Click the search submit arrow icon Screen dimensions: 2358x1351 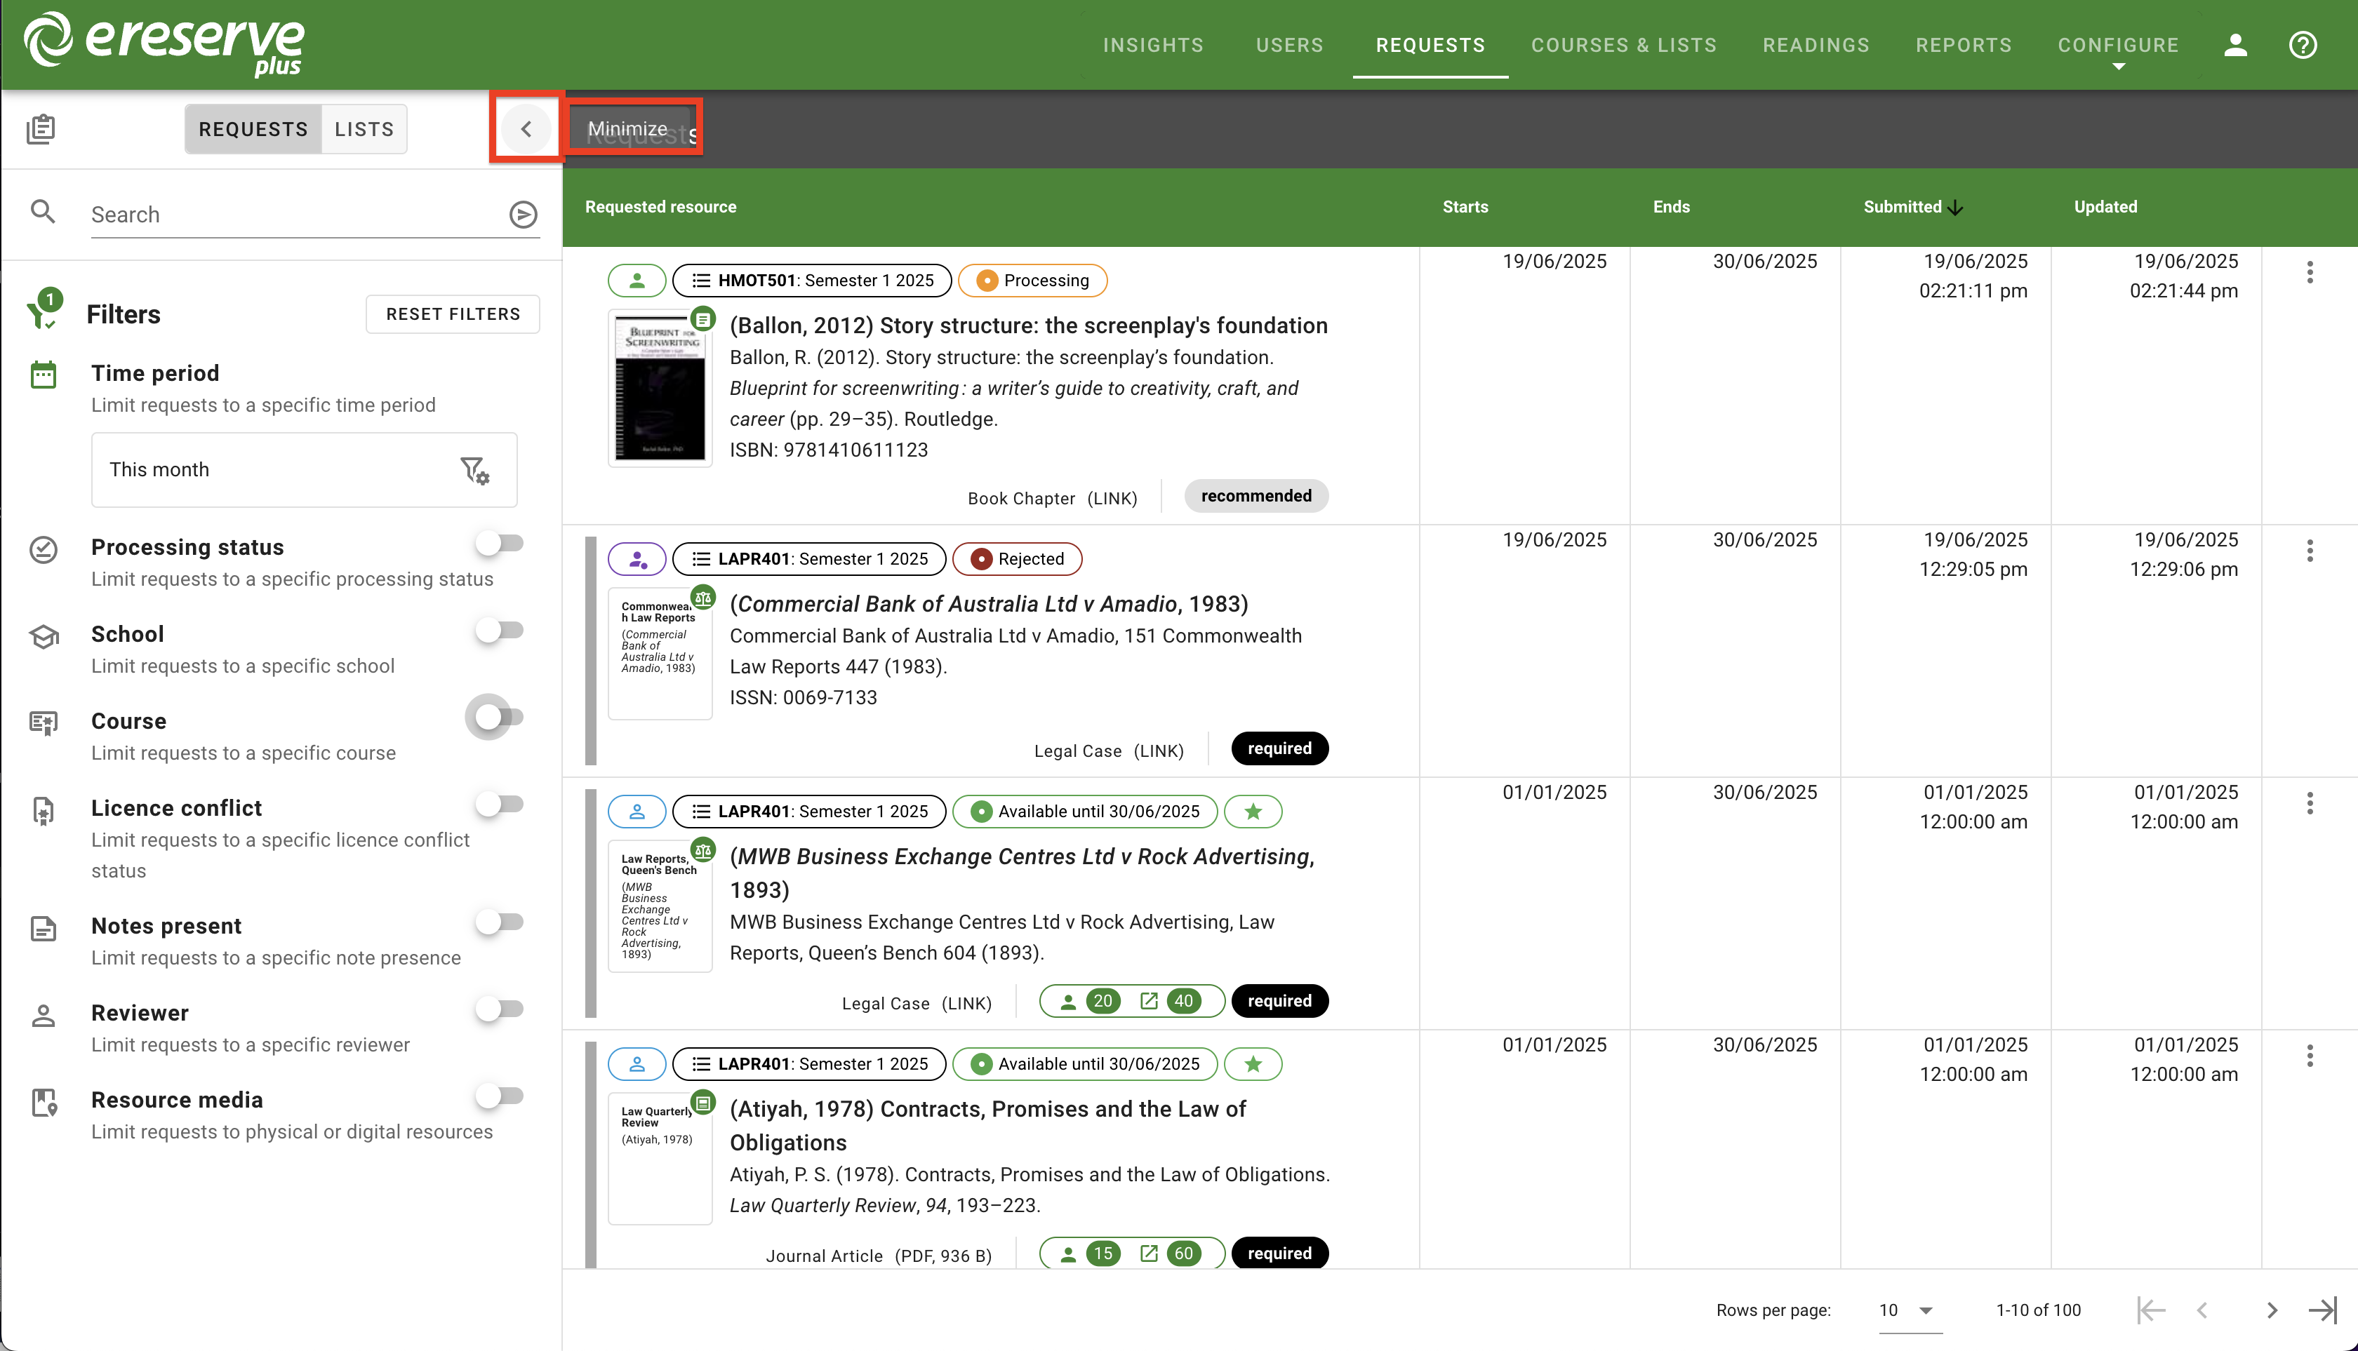click(x=524, y=215)
